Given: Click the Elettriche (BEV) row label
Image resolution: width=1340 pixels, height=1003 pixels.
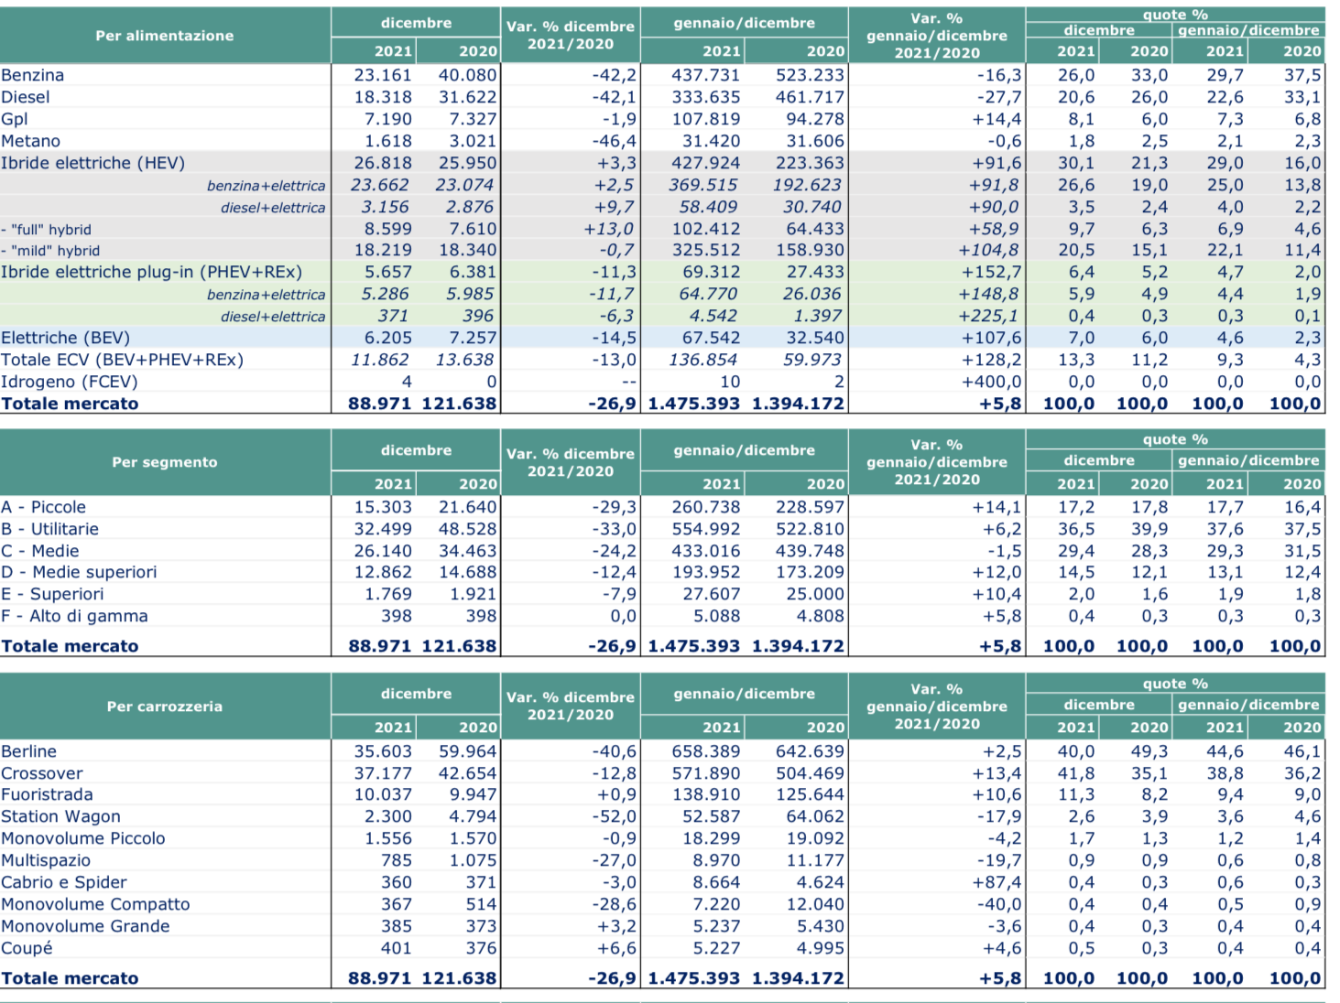Looking at the screenshot, I should pyautogui.click(x=66, y=338).
